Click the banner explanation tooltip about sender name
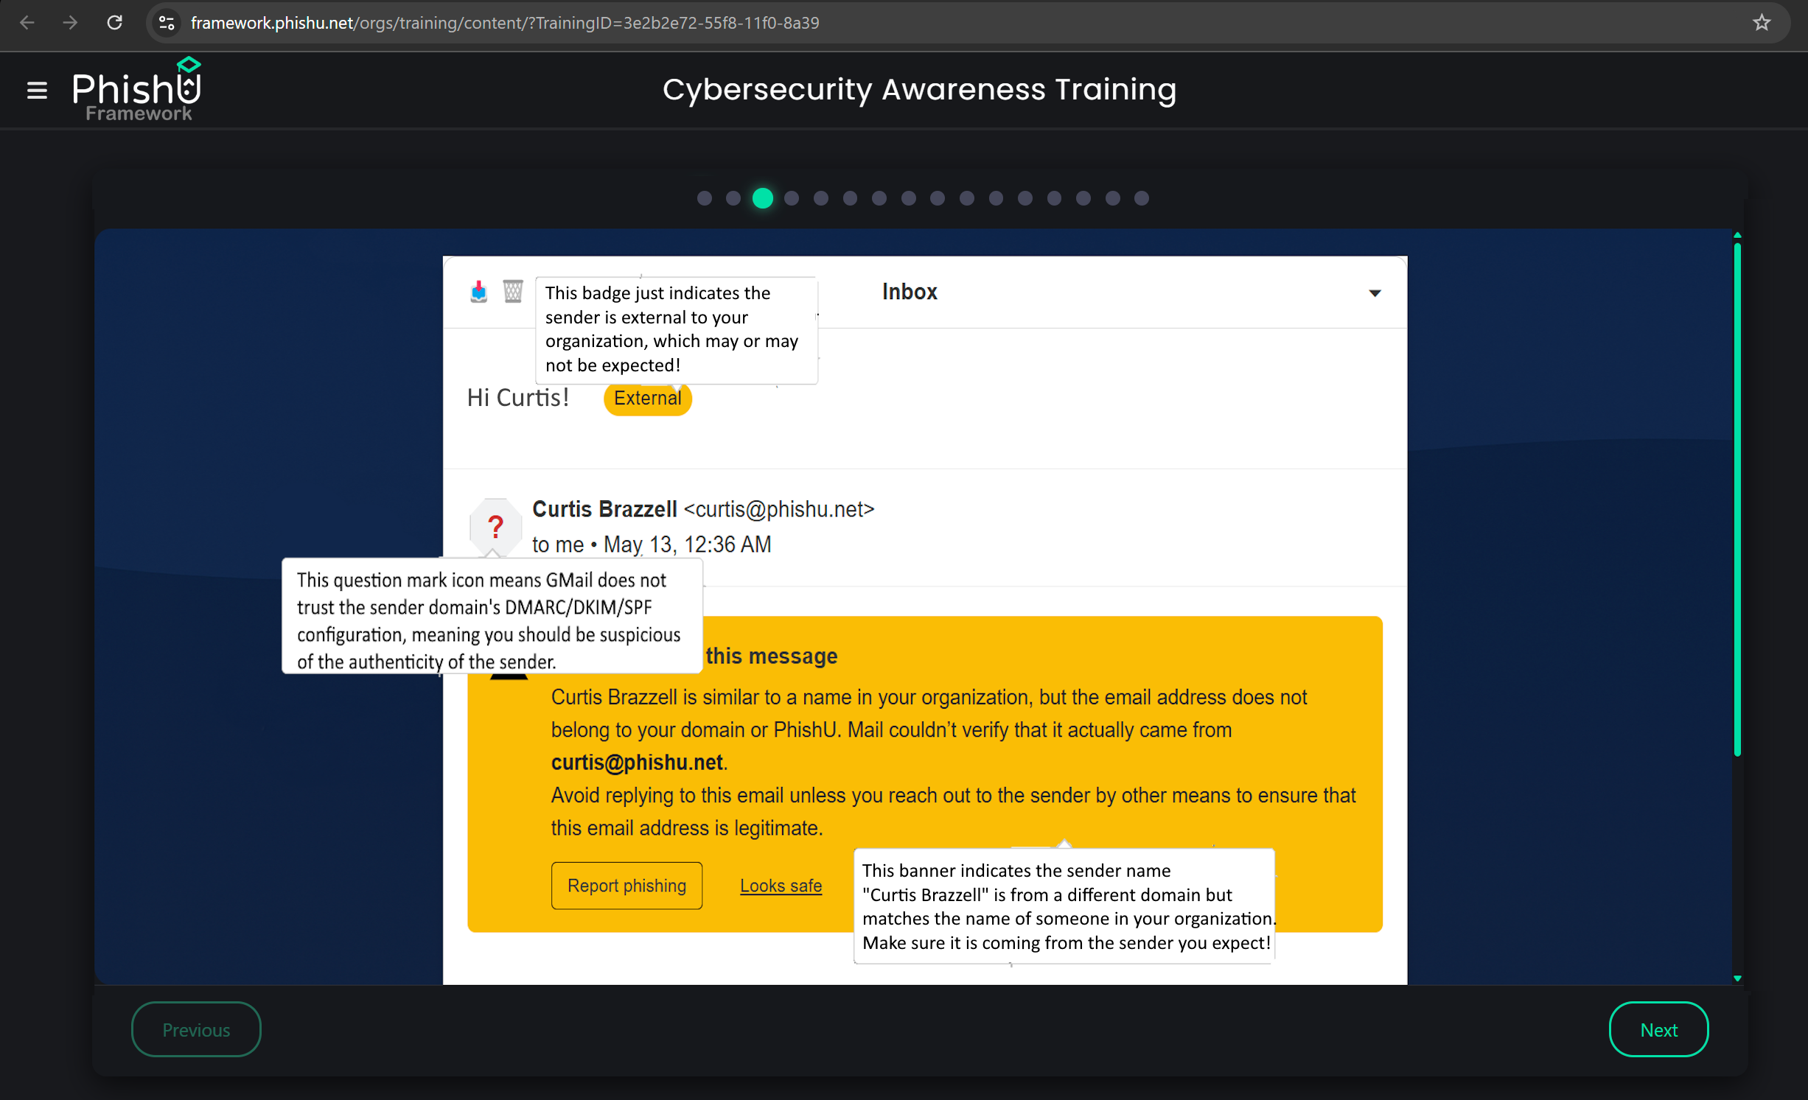 [x=1064, y=906]
